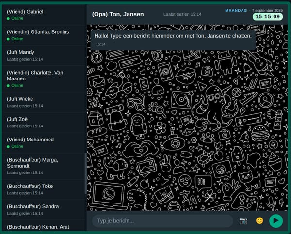Click 'Laatst gezien 15:14' under (Juf) Mandy
This screenshot has height=234, width=291.
[25, 59]
